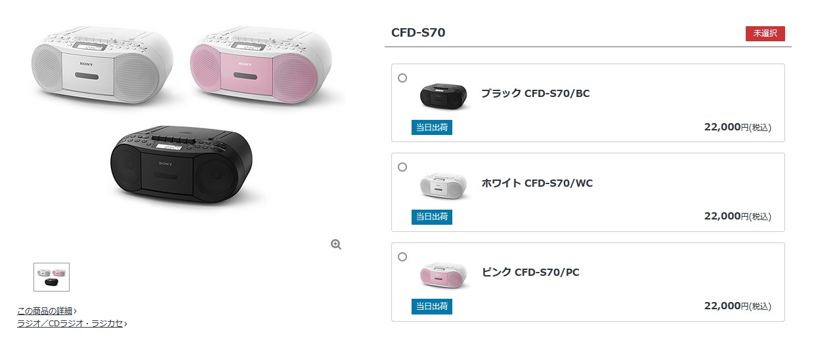The image size is (814, 342).
Task: Click the ピンク CFD-S70/PC label
Action: 530,273
